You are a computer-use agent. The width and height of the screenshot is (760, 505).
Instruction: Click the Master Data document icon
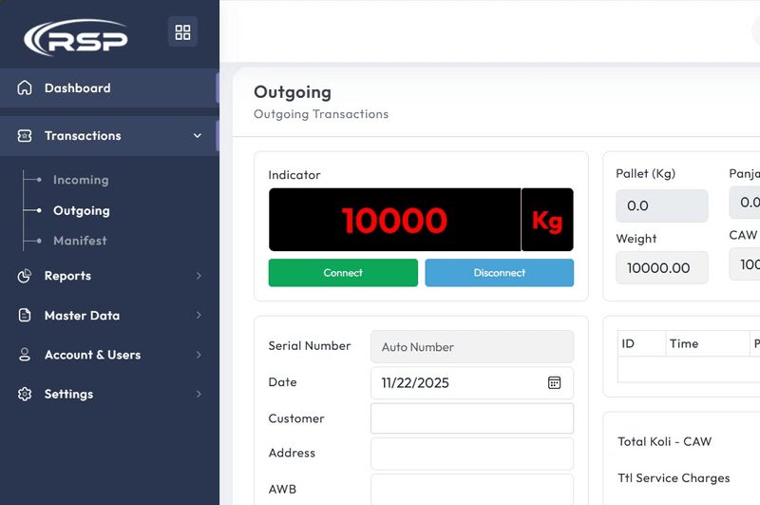[x=25, y=316]
